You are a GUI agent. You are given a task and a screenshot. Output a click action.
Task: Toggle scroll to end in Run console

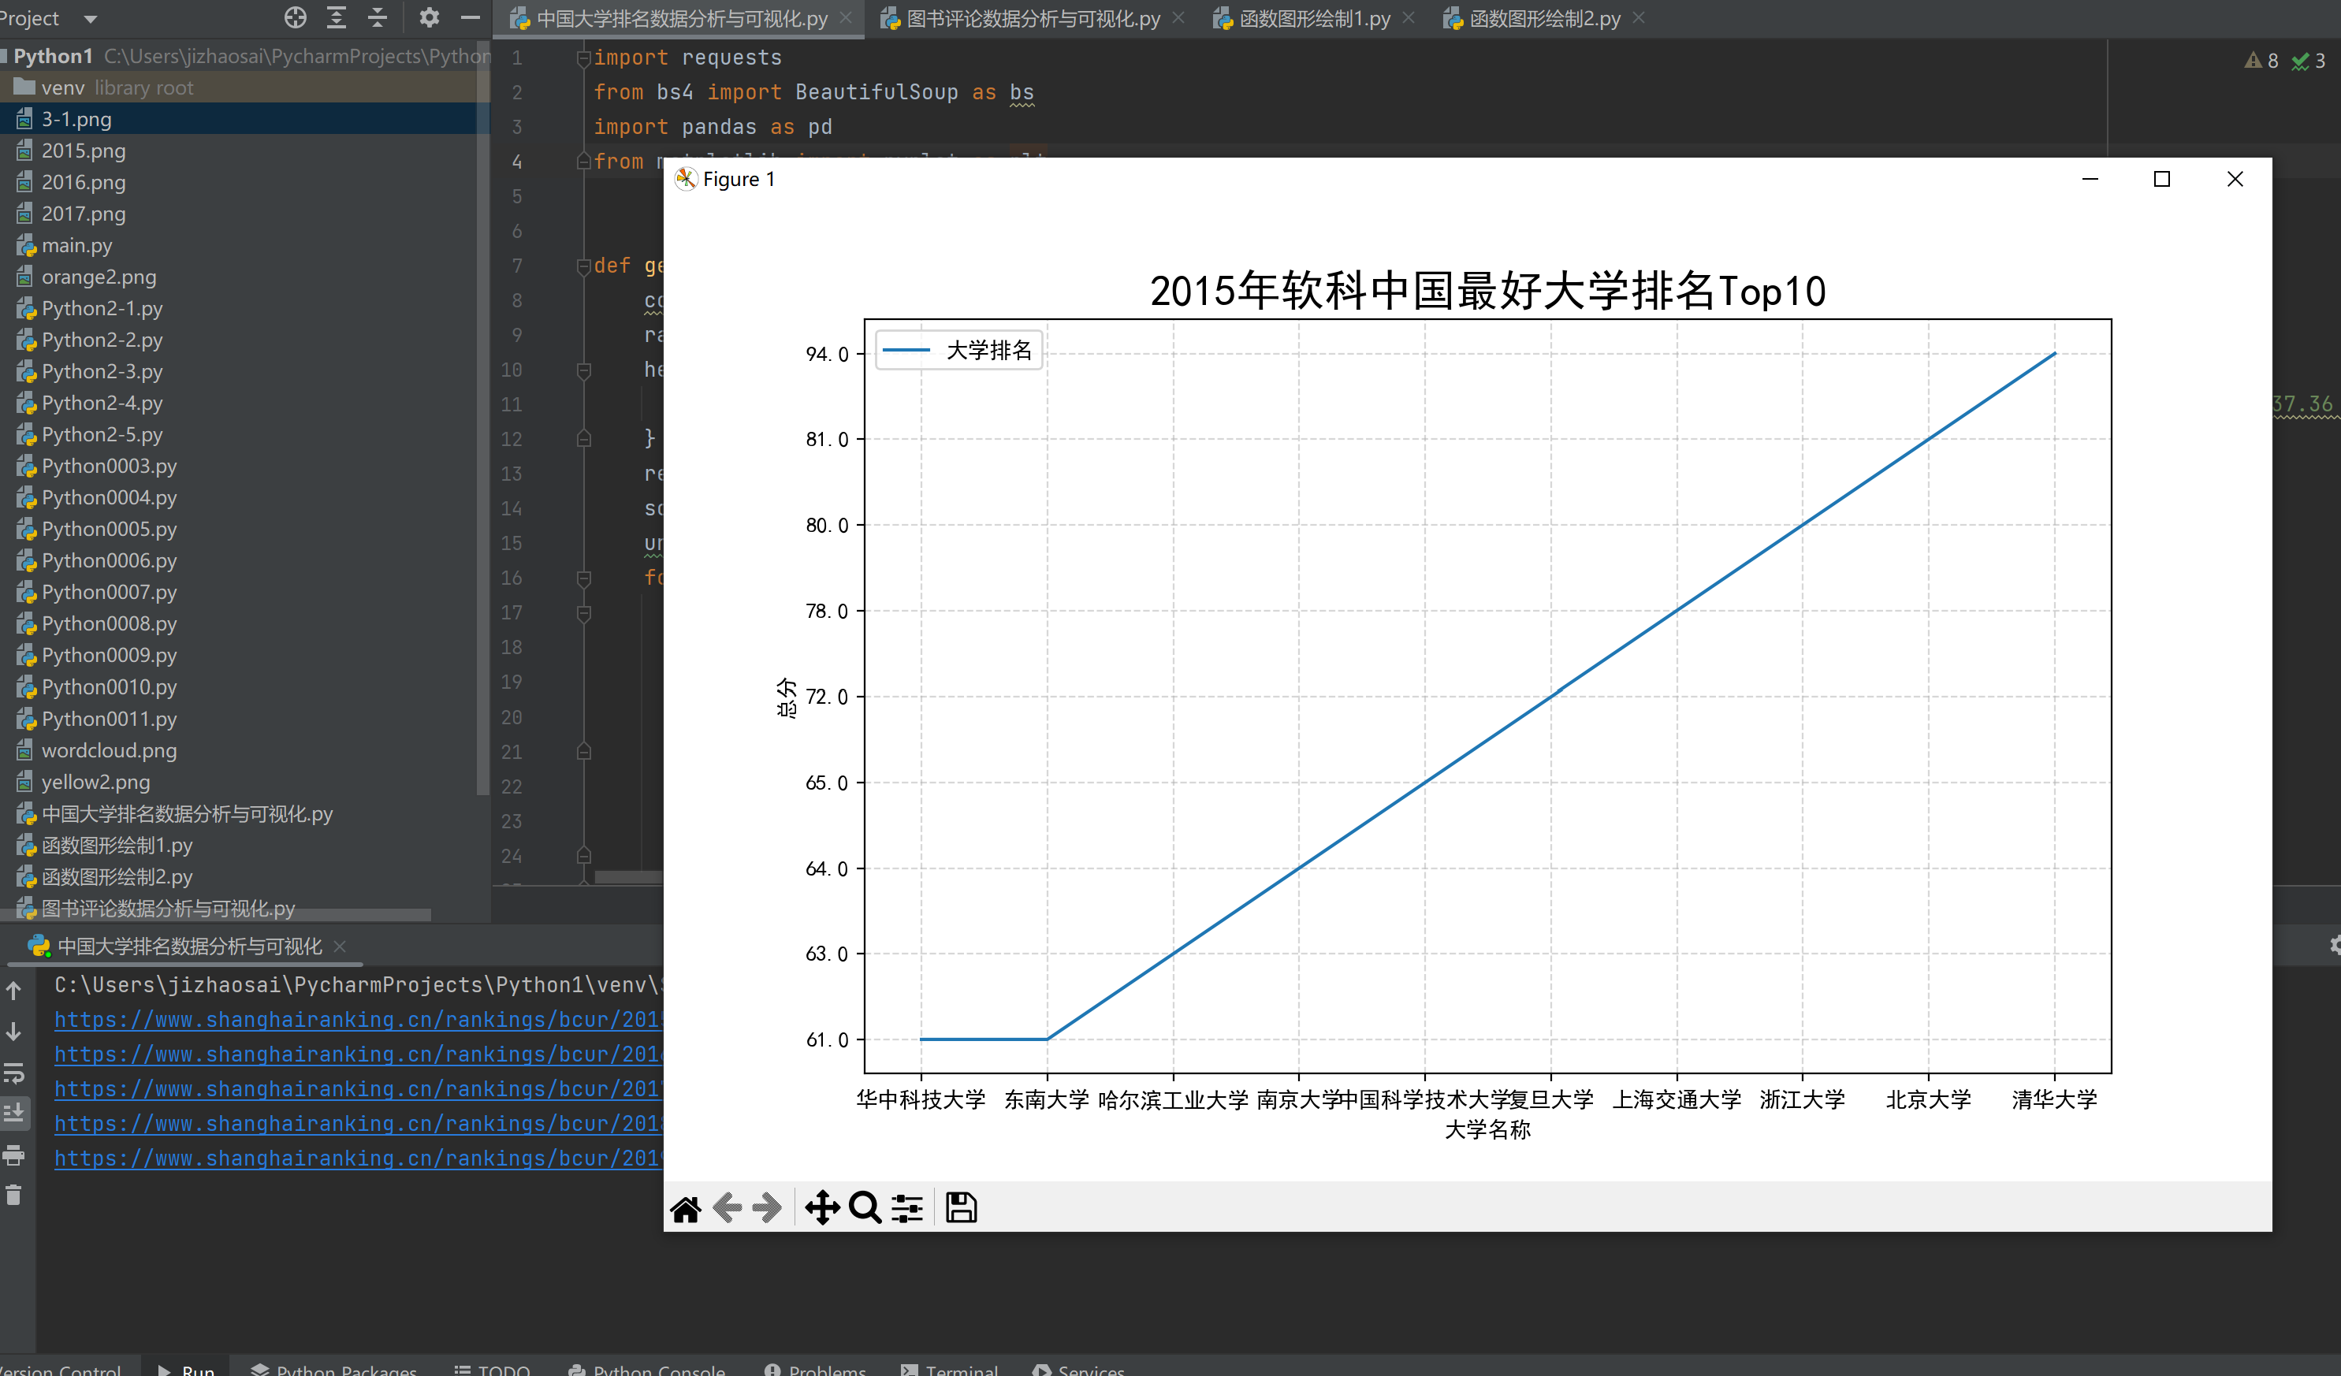(14, 1113)
